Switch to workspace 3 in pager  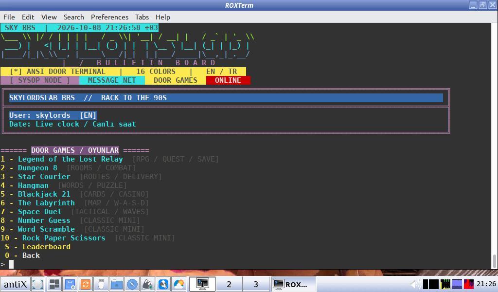pos(256,284)
